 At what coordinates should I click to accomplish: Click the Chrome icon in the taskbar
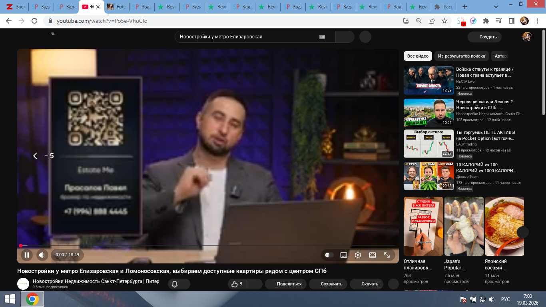point(32,299)
